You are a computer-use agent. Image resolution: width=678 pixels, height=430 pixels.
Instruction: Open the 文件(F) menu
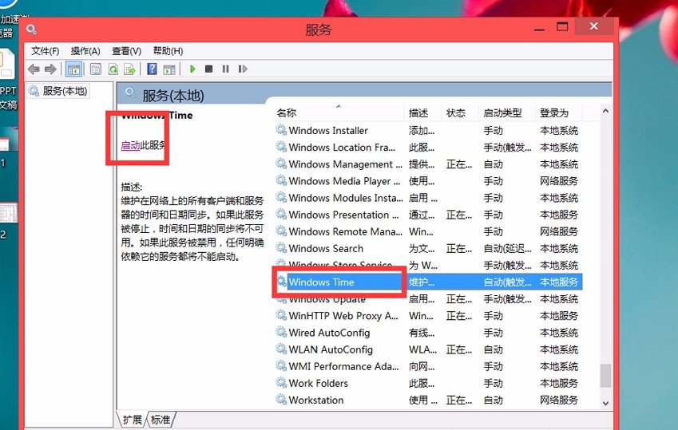click(45, 51)
